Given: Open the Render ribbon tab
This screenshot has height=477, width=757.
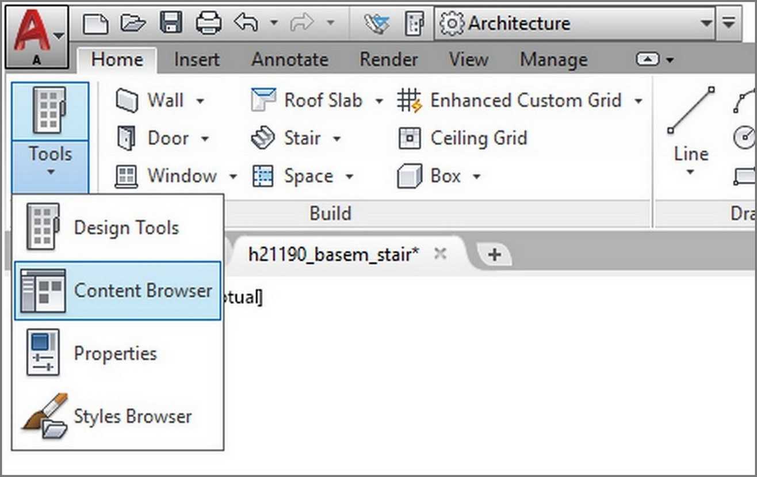Looking at the screenshot, I should pyautogui.click(x=389, y=59).
